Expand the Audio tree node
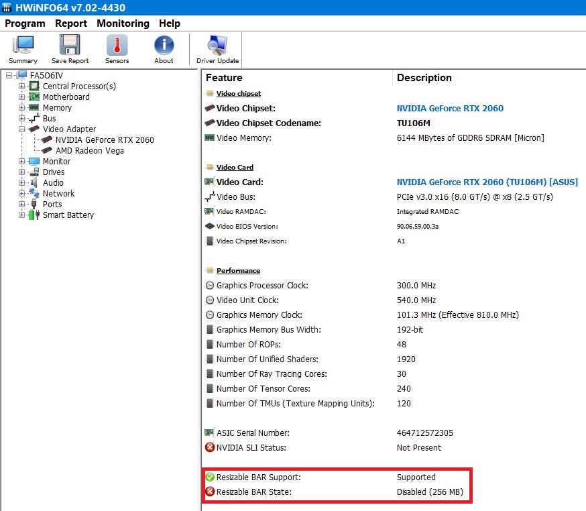 point(21,183)
